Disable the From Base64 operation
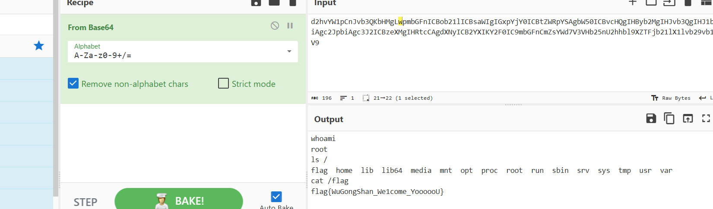Viewport: 713px width, 209px height. (x=275, y=26)
